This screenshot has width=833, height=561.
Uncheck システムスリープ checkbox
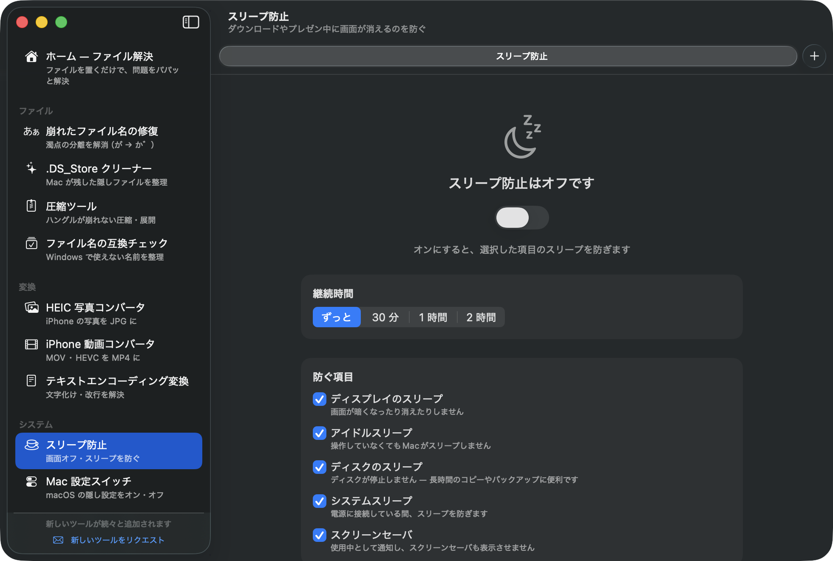[x=320, y=501]
